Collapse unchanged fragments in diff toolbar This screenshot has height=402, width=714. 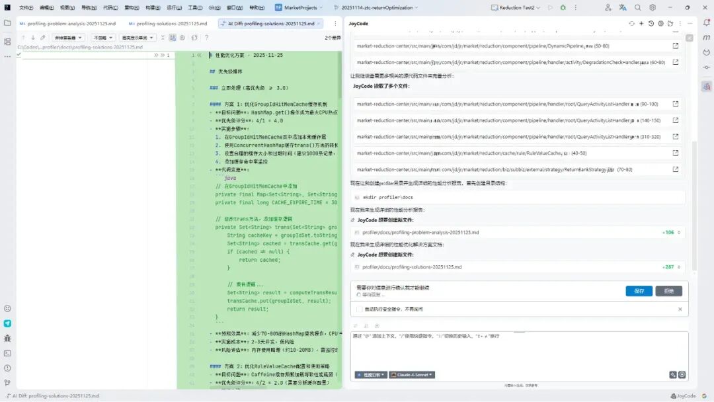point(163,38)
